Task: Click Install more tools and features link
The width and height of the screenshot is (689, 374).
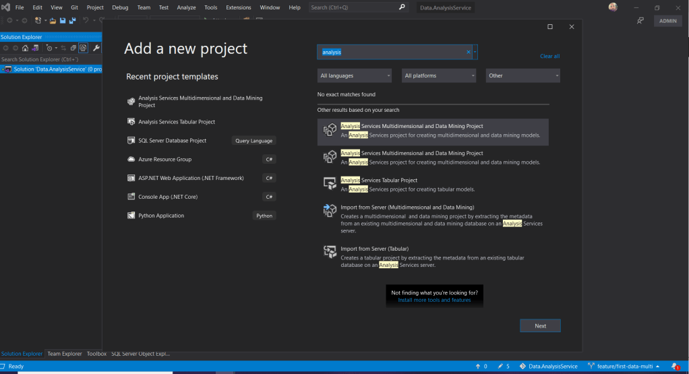Action: (x=434, y=300)
